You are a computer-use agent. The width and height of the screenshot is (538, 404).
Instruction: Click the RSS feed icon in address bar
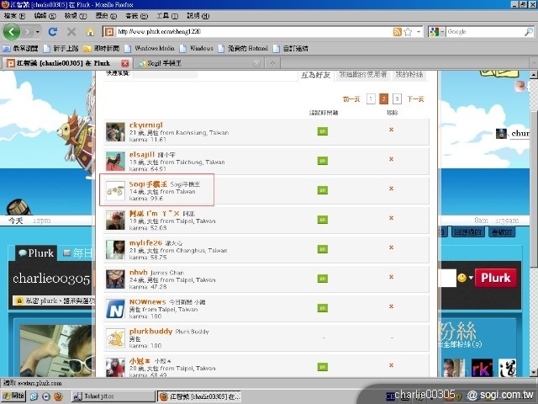[397, 32]
